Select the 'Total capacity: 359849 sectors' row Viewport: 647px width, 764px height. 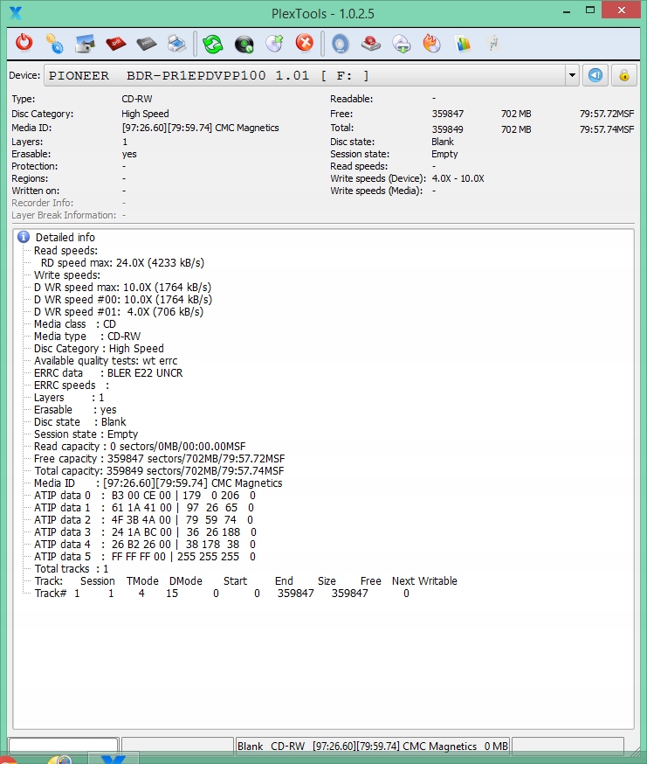159,470
